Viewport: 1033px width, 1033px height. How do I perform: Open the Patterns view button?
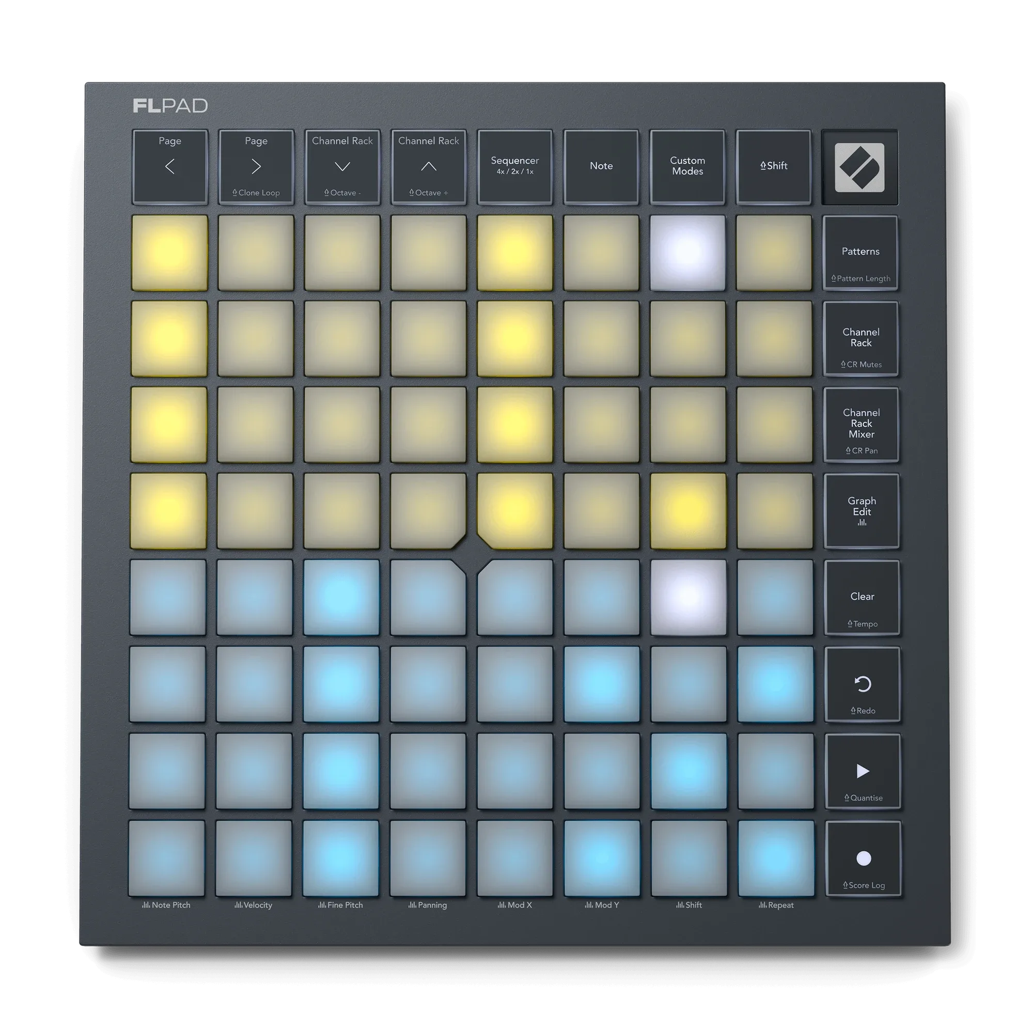(x=860, y=253)
